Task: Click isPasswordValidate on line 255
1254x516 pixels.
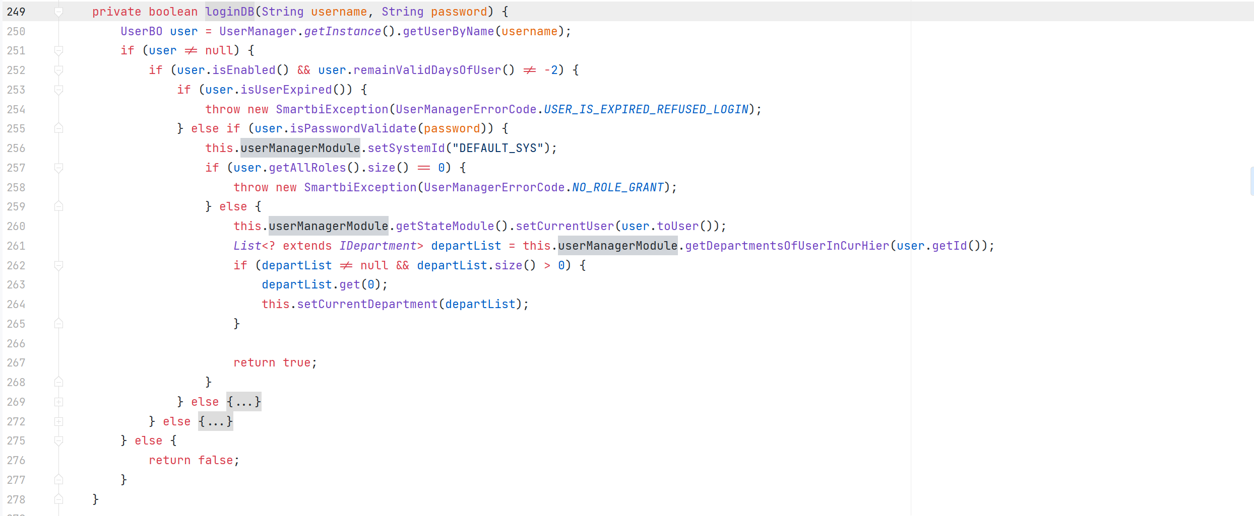Action: (353, 128)
